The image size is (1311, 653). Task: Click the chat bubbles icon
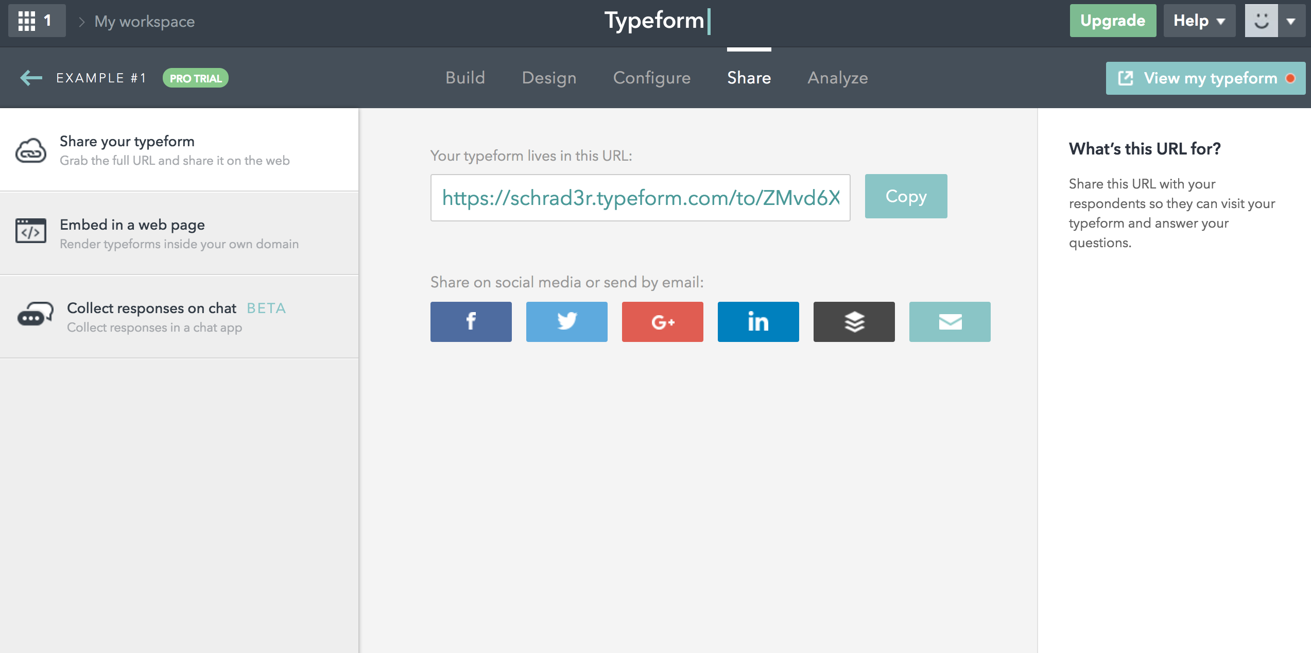tap(35, 314)
